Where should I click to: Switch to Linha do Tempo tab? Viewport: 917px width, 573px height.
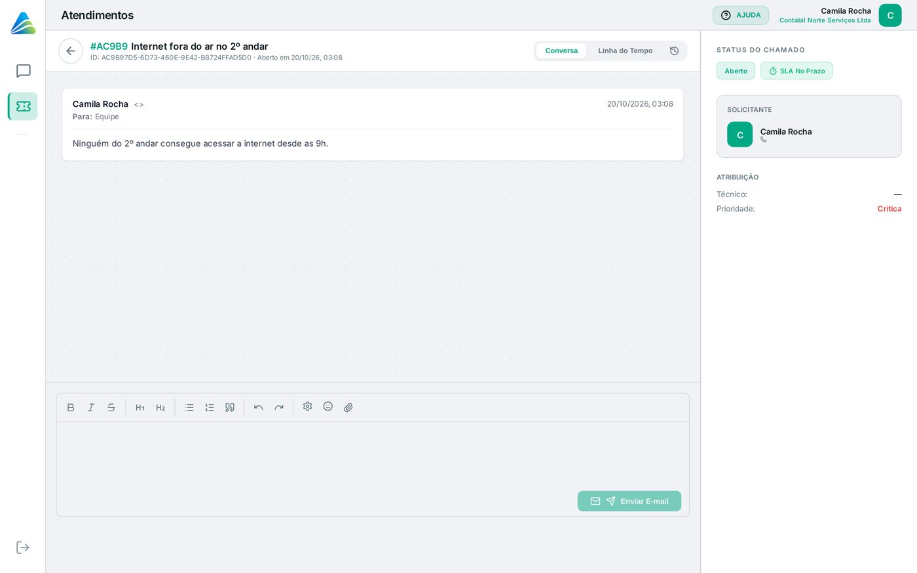pyautogui.click(x=626, y=51)
